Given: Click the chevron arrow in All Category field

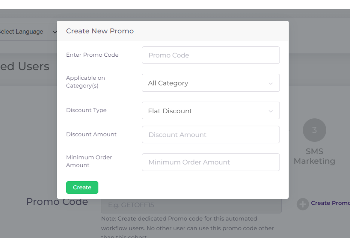Looking at the screenshot, I should [x=271, y=83].
